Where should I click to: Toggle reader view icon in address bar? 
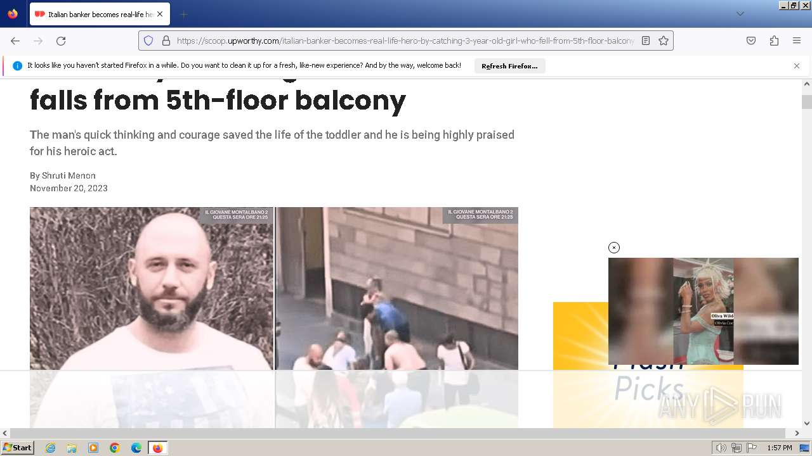[x=646, y=41]
